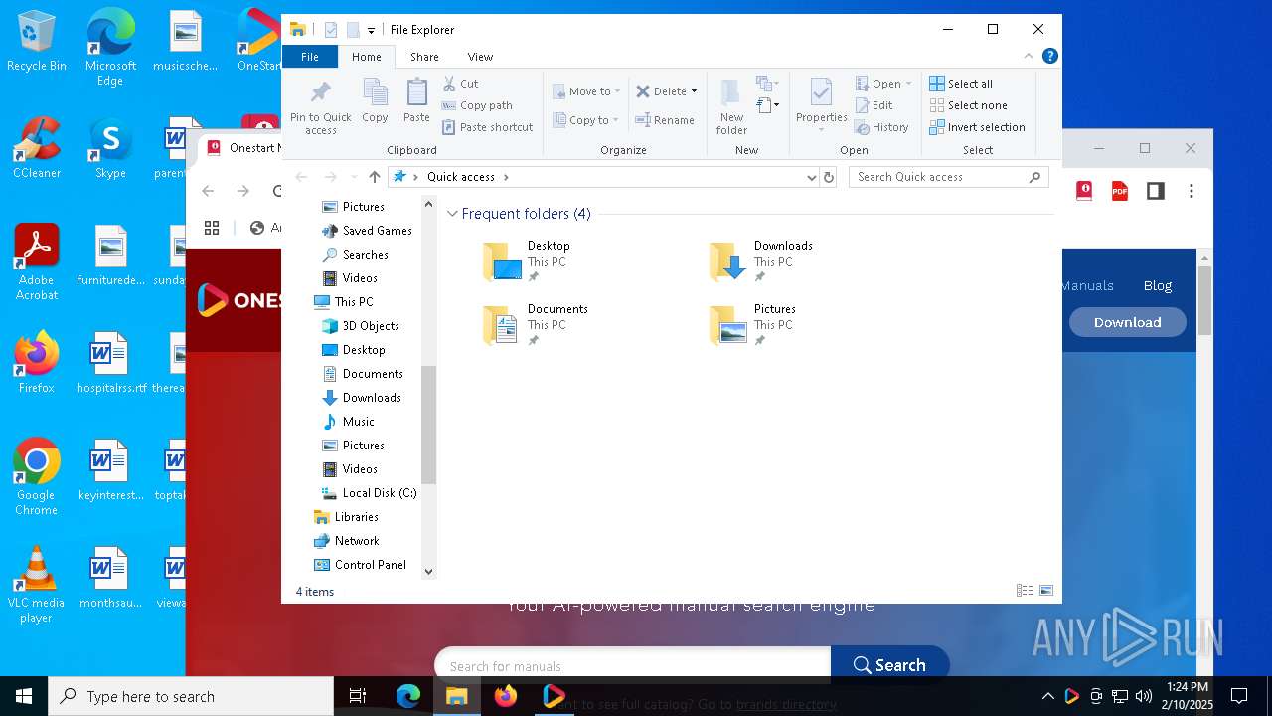Open VLC media player desktop shortcut
This screenshot has width=1272, height=716.
[37, 585]
